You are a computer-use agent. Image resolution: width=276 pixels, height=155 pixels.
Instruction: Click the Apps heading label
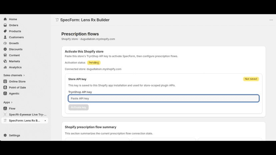click(x=7, y=102)
